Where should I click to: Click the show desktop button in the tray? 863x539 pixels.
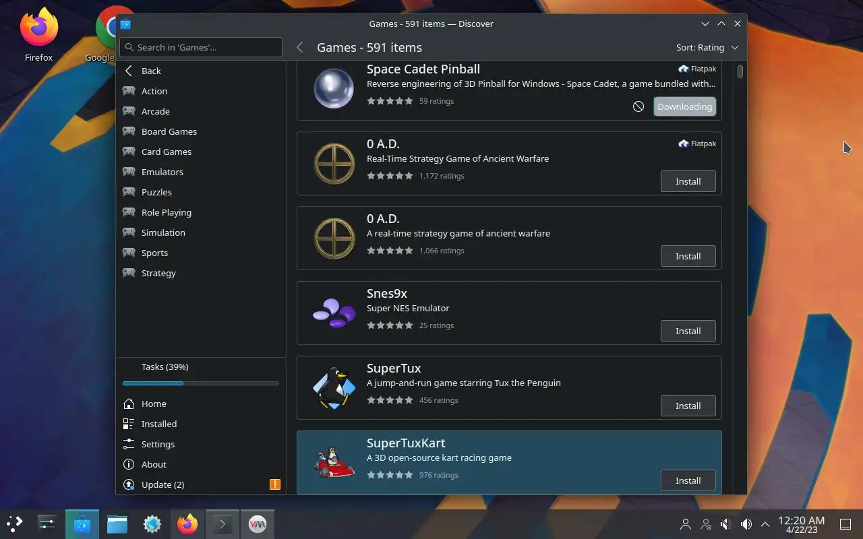pos(845,524)
